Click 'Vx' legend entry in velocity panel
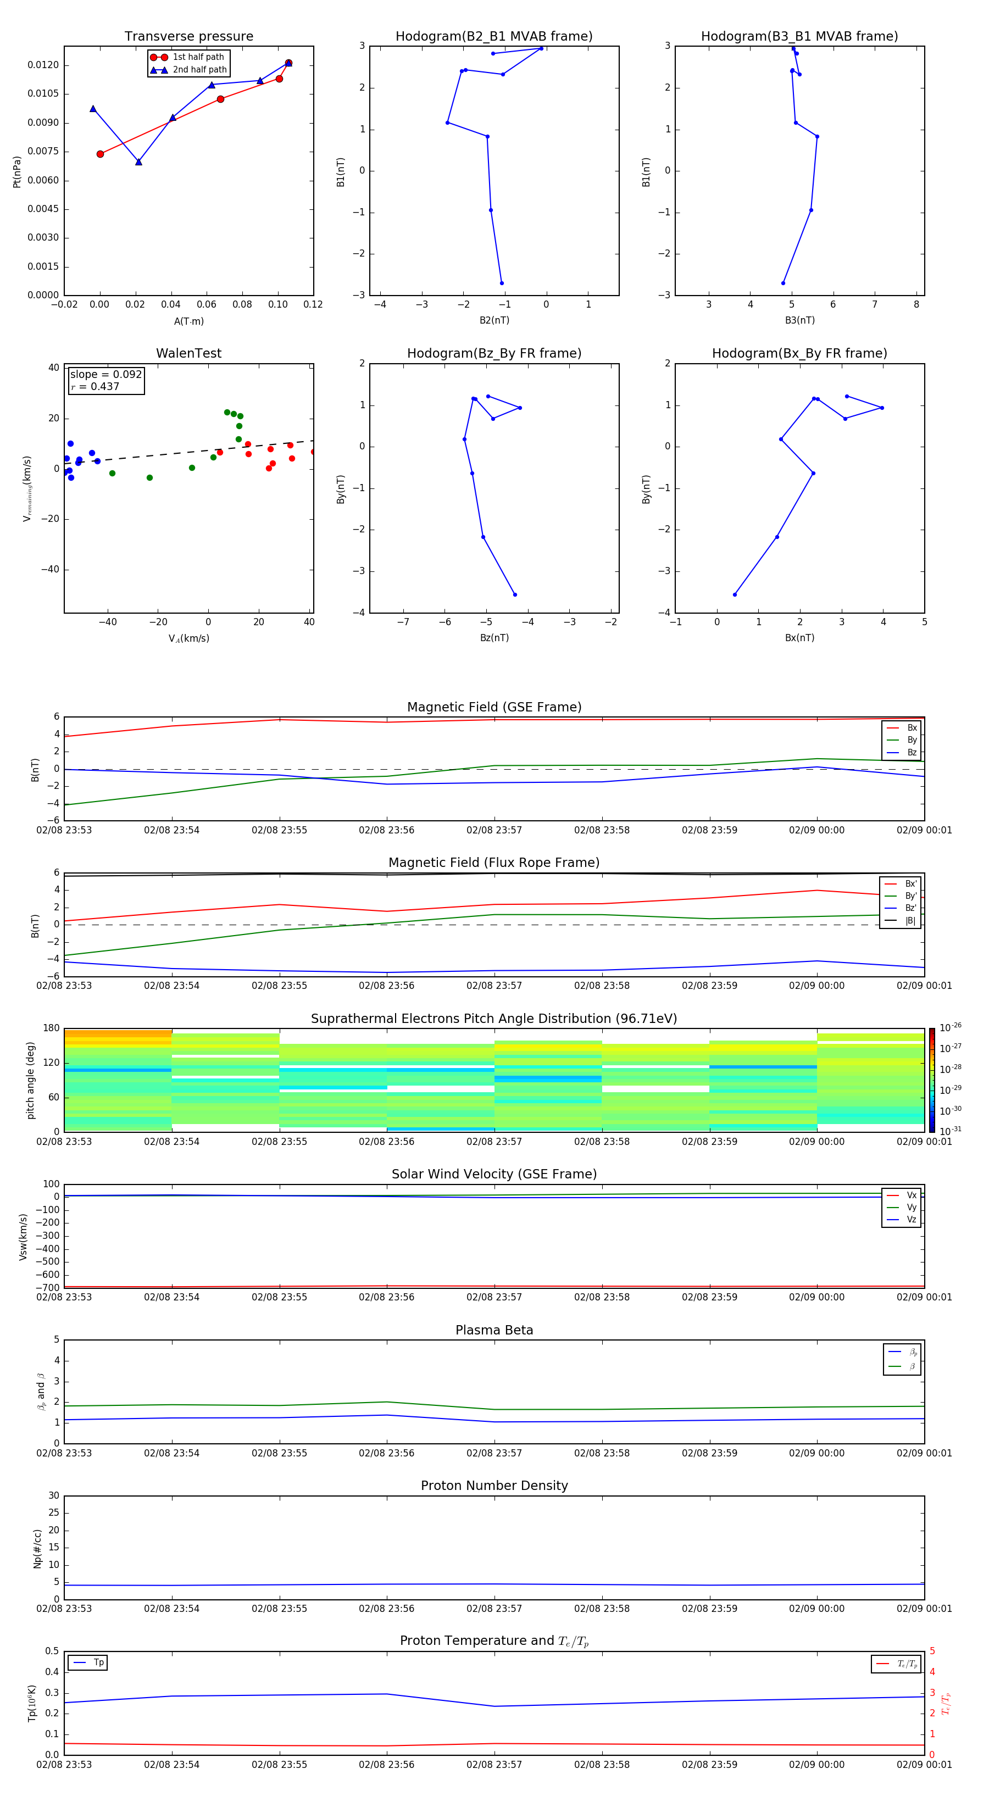This screenshot has height=1813, width=989. click(902, 1195)
